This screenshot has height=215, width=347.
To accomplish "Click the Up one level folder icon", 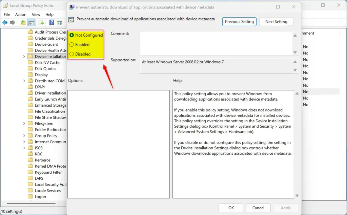I will [23, 23].
